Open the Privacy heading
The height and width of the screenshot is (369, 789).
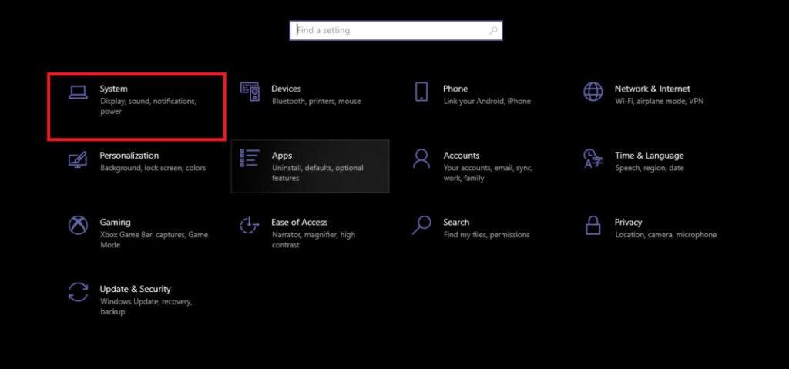629,222
